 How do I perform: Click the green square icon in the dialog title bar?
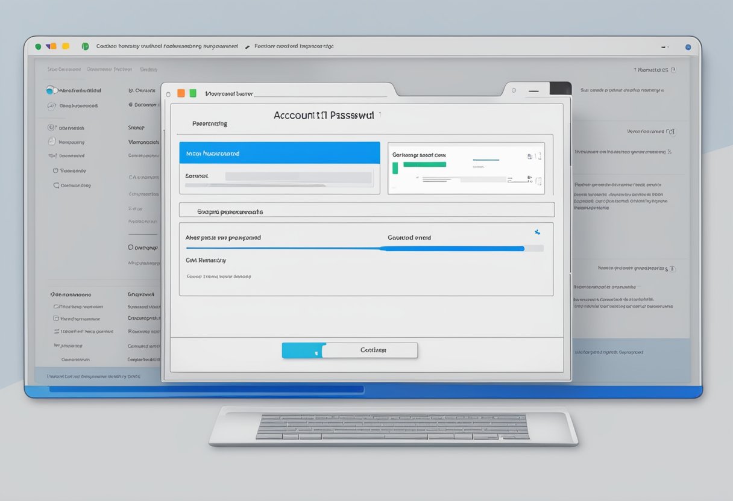point(193,93)
